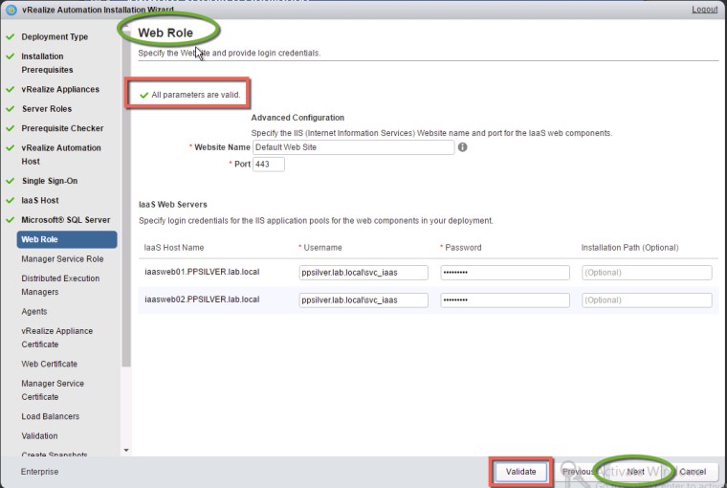This screenshot has height=488, width=727.
Task: Click Installation Path field for iaasweb02
Action: click(647, 300)
